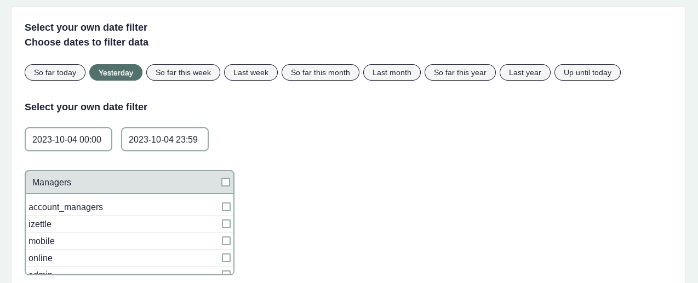This screenshot has width=698, height=283.
Task: Select the 'Last month' filter pill
Action: coord(392,72)
